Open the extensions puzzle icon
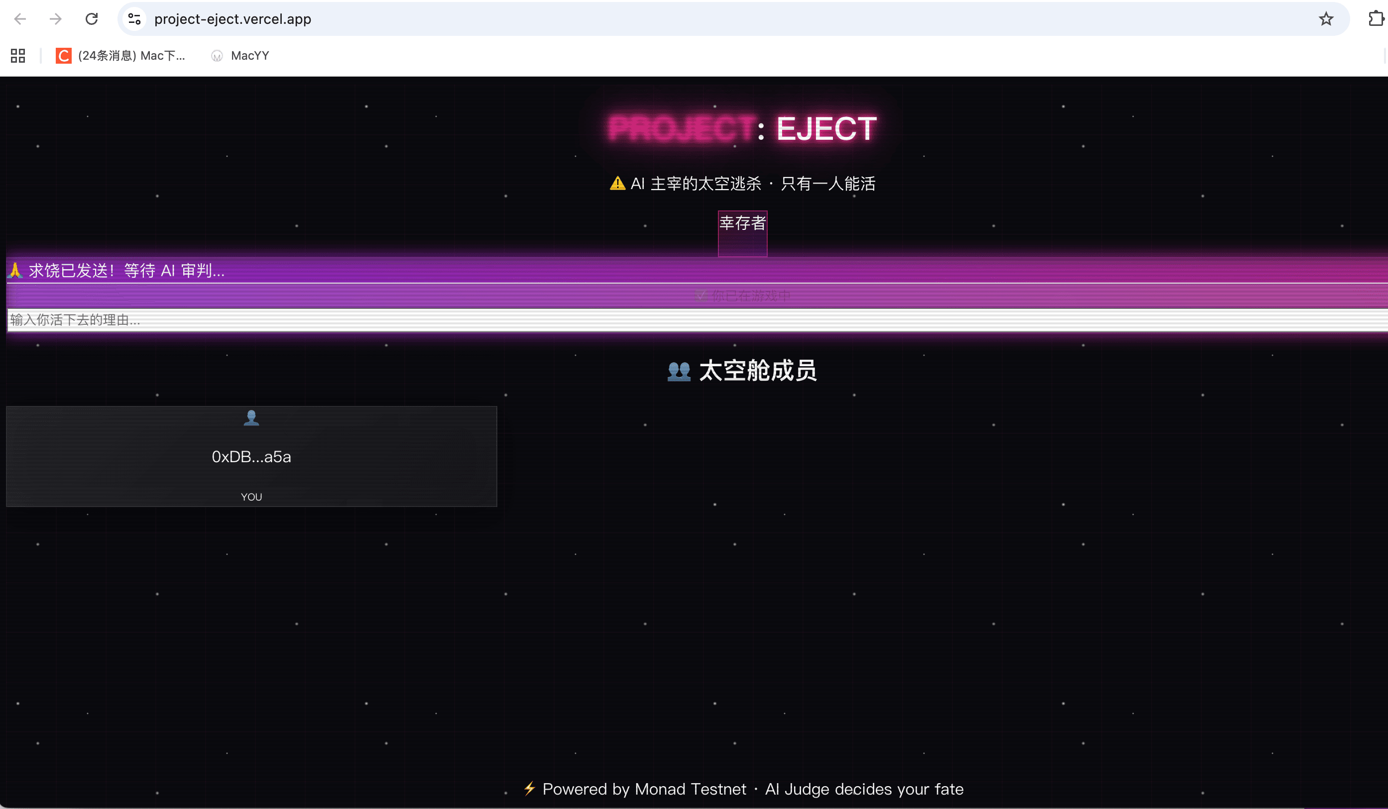Image resolution: width=1388 pixels, height=809 pixels. (x=1376, y=19)
